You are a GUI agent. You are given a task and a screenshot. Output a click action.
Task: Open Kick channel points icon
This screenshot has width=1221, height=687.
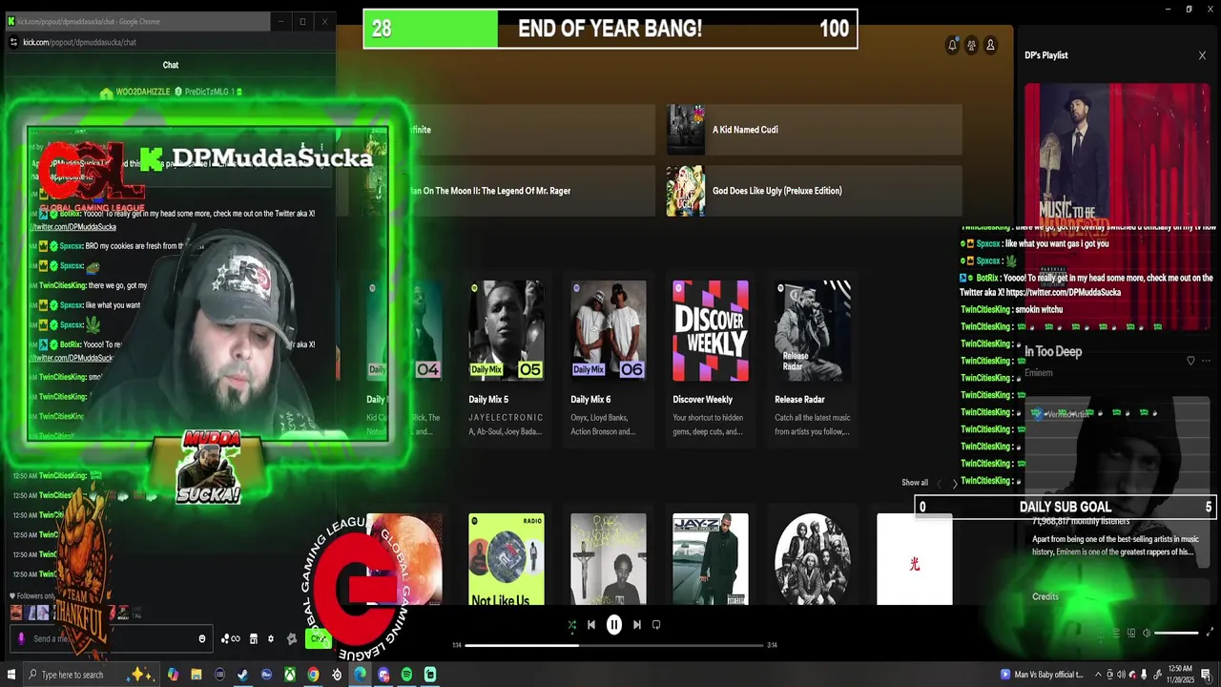(x=231, y=638)
